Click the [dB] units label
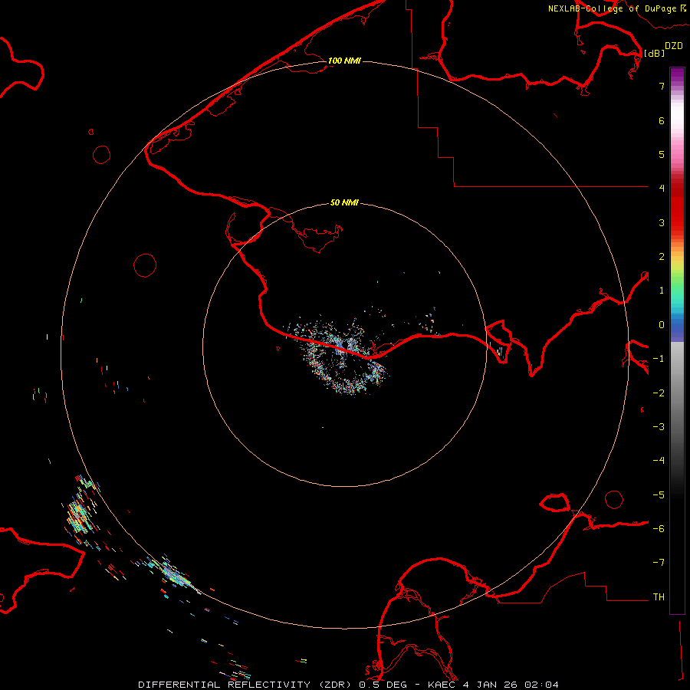Viewport: 690px width, 690px height. click(x=655, y=53)
